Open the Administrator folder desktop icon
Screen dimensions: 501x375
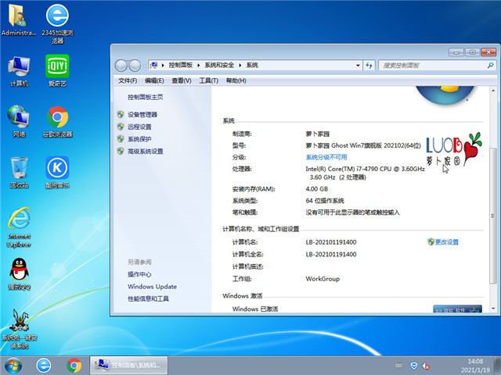(19, 20)
